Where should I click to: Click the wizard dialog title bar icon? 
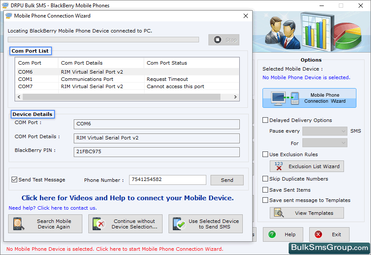(9, 16)
